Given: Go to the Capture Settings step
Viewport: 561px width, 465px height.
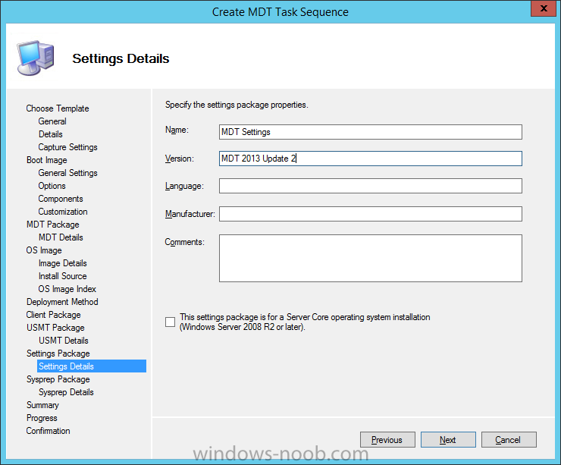Looking at the screenshot, I should [x=67, y=147].
